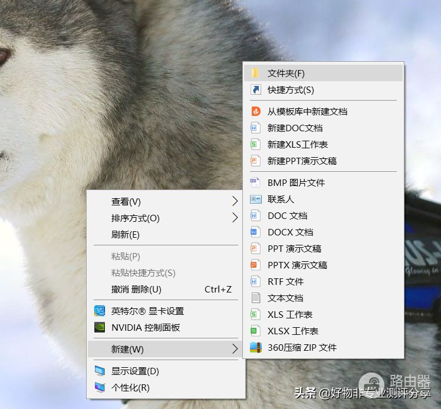
Task: Click the monitor icon for 显示设置(D)
Action: [x=99, y=371]
